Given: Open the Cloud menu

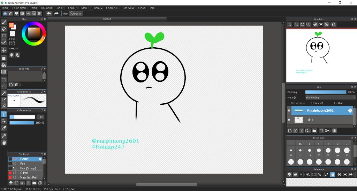Looking at the screenshot, I should 142,8.
